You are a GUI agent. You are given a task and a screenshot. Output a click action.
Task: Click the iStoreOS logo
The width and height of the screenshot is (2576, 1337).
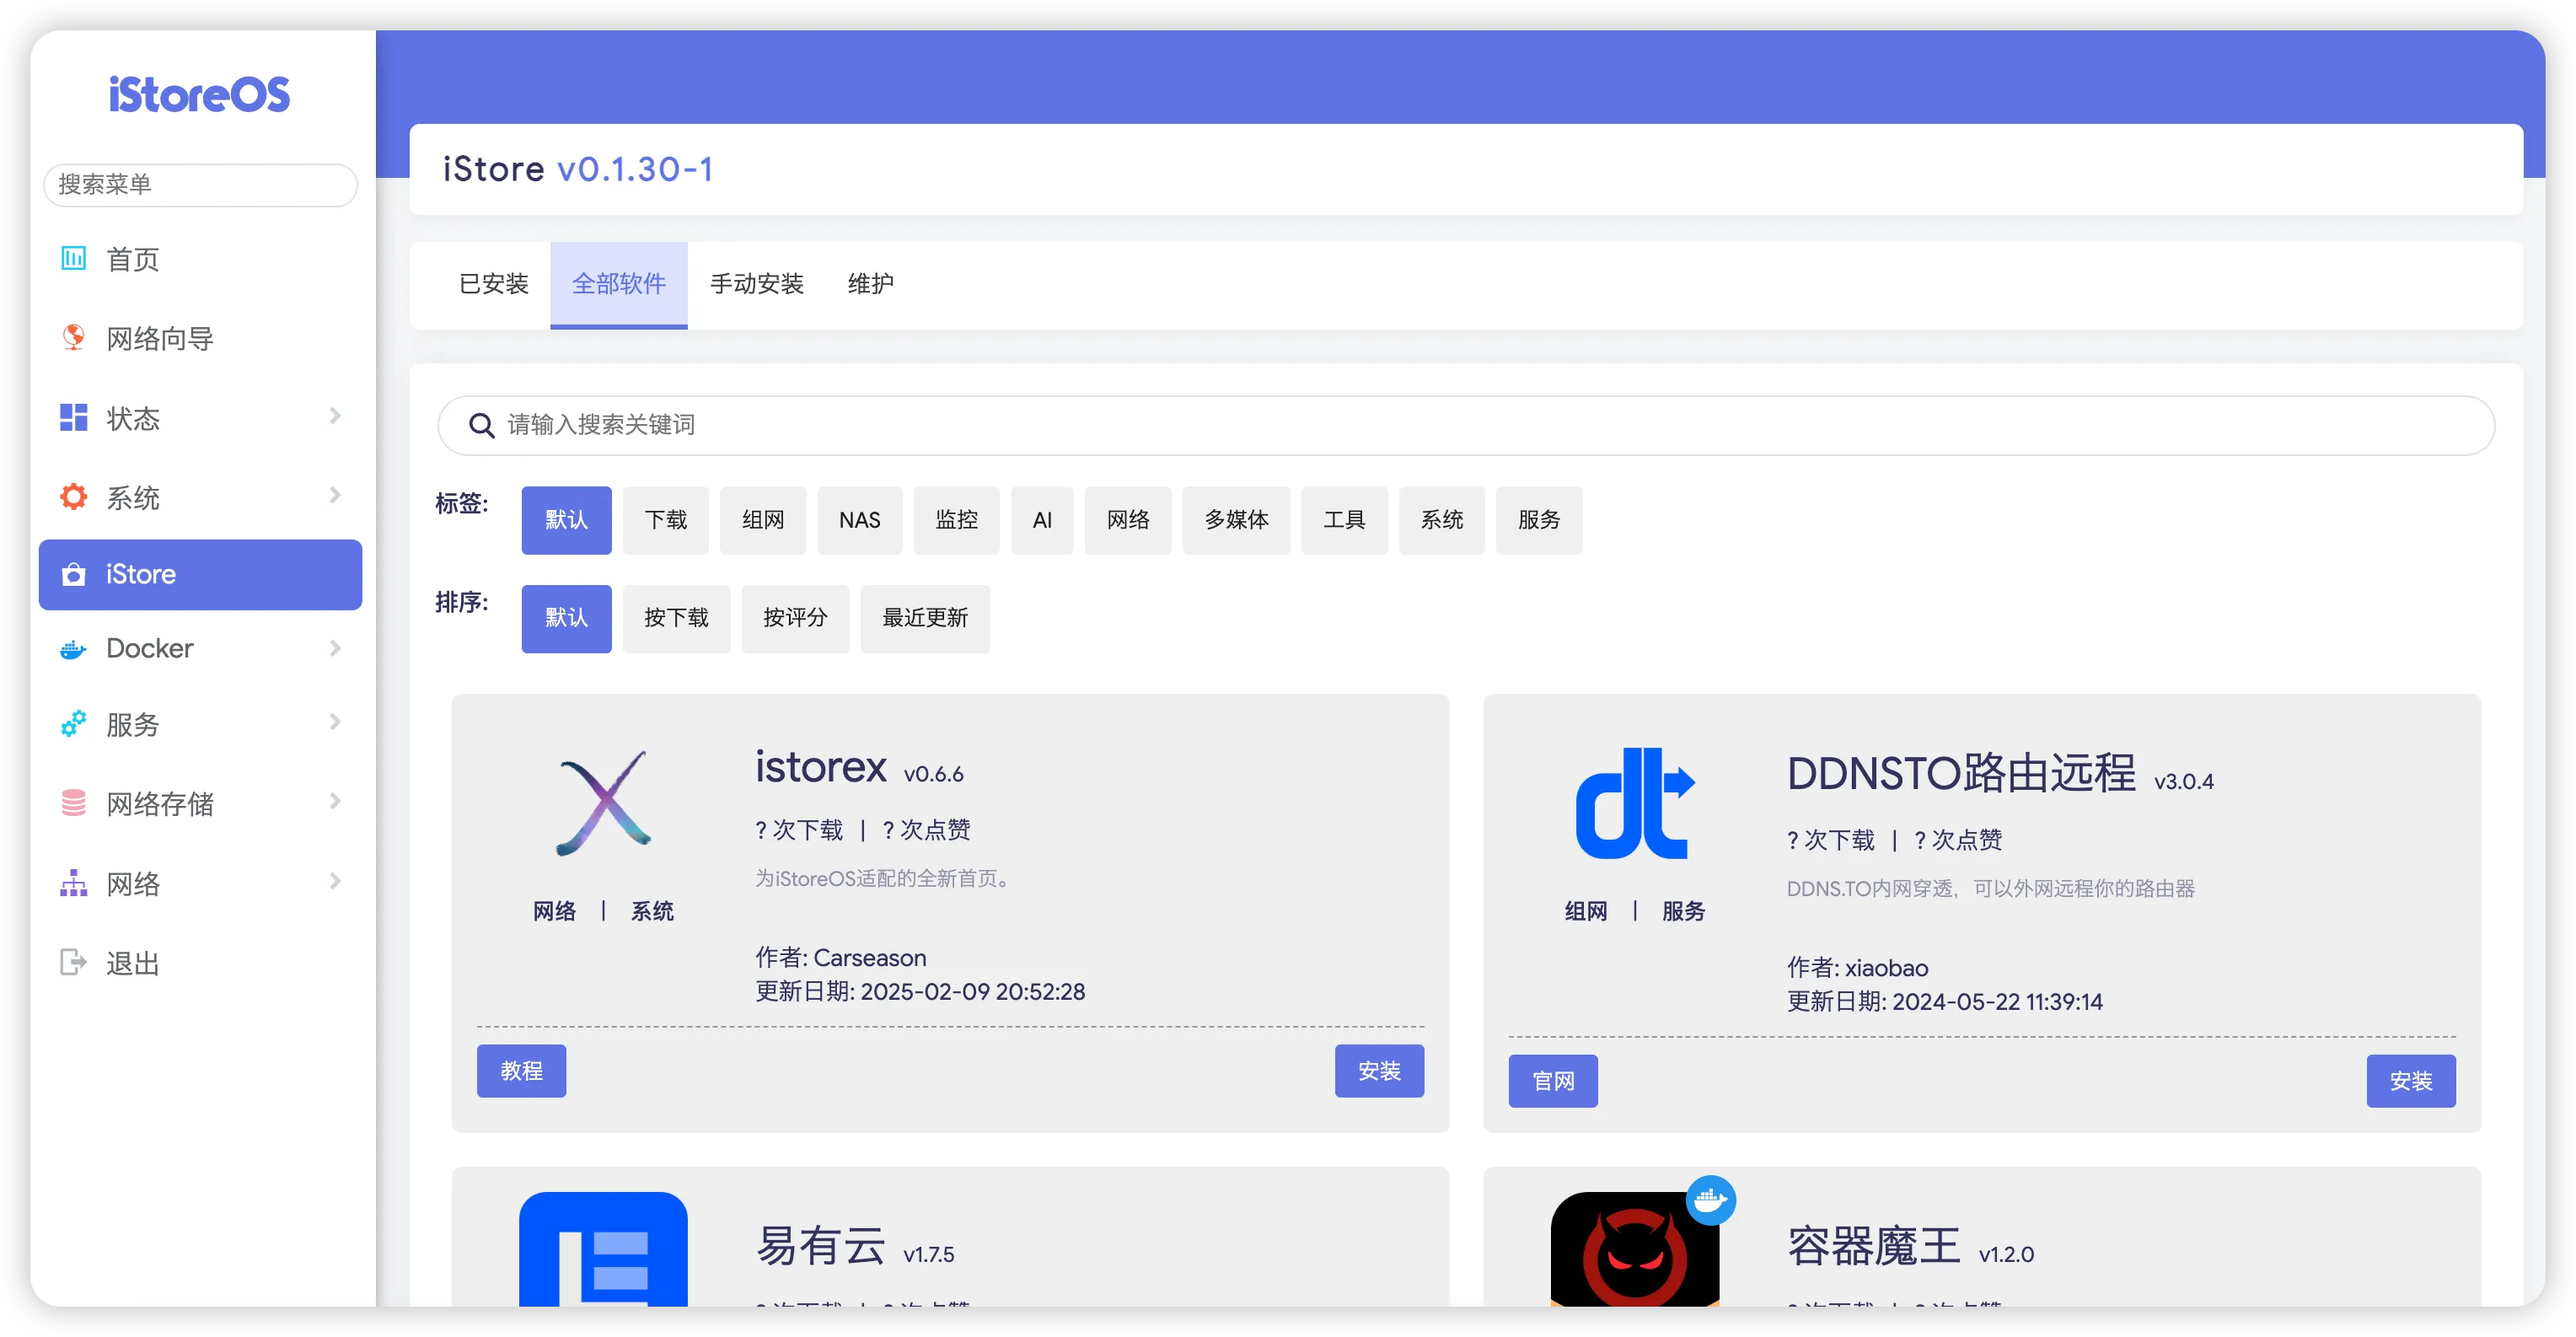click(199, 95)
